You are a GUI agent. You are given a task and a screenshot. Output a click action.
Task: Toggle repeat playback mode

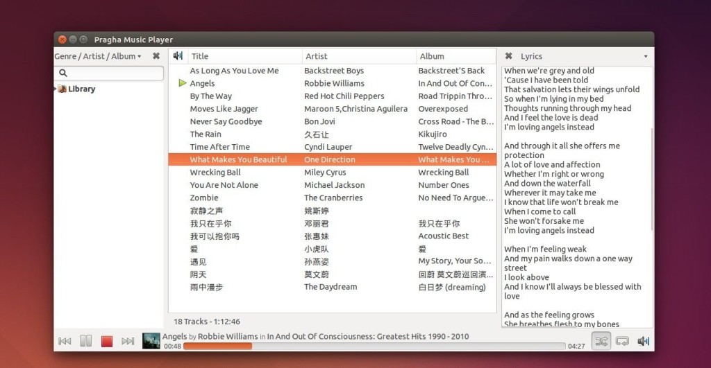point(622,341)
